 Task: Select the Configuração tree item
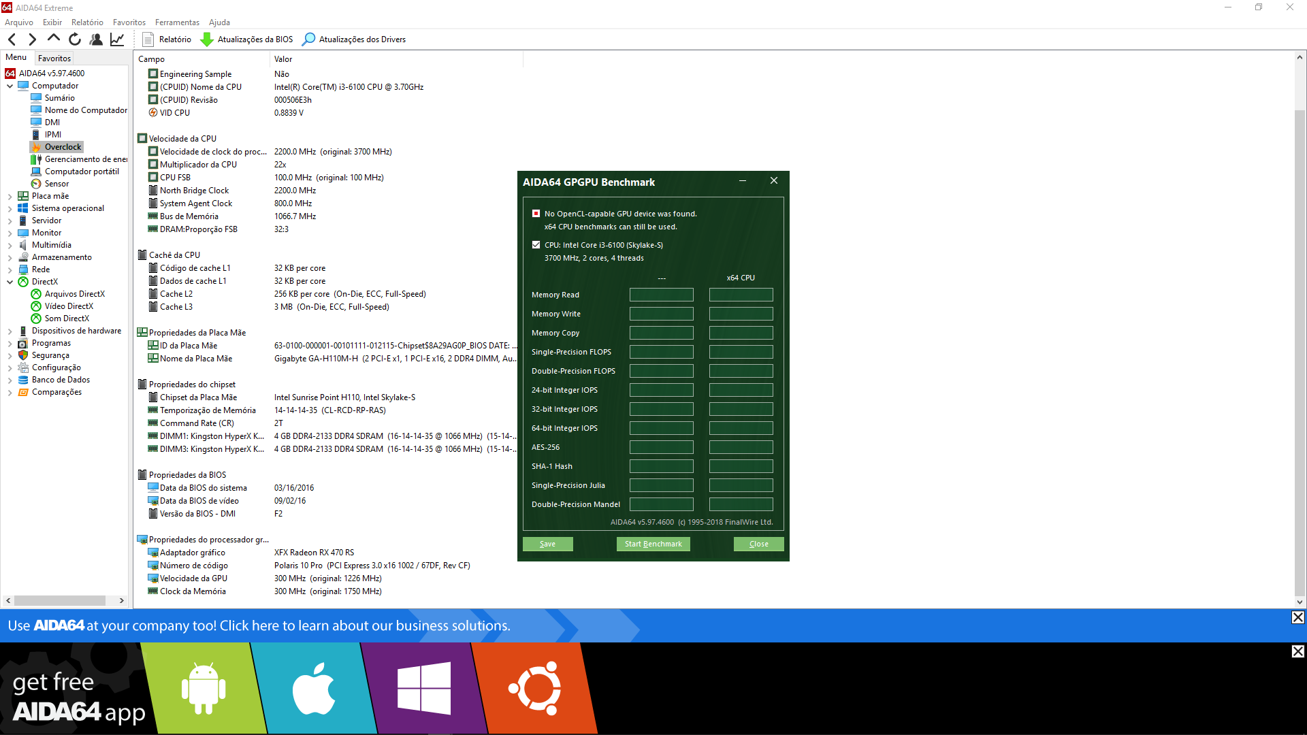pyautogui.click(x=56, y=367)
